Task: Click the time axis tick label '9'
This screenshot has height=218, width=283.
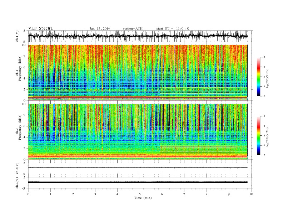Action: point(229,194)
